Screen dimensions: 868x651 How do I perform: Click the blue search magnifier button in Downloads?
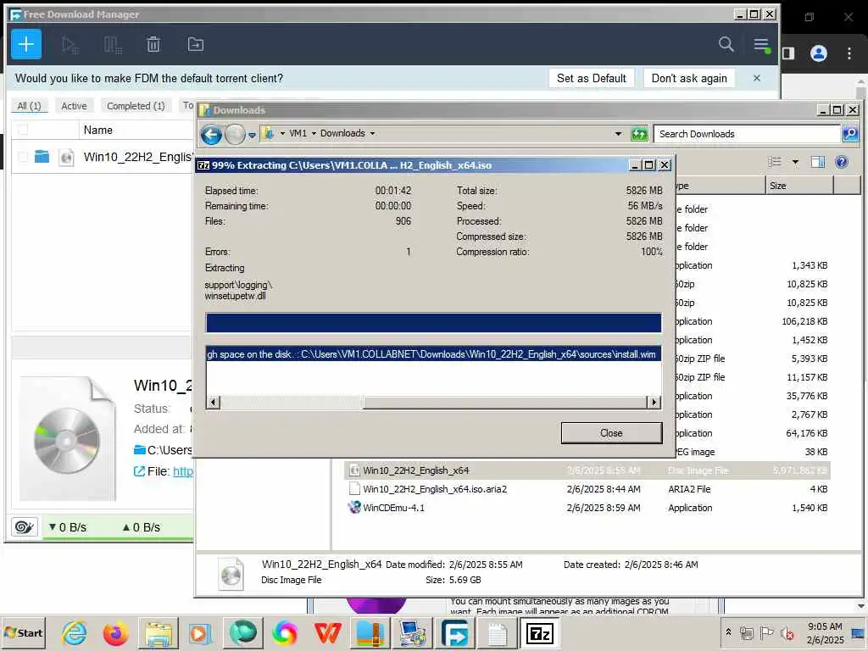tap(849, 133)
